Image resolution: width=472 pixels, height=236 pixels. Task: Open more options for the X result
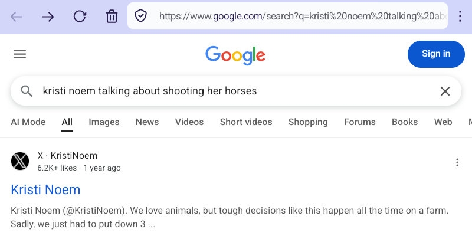pos(457,163)
